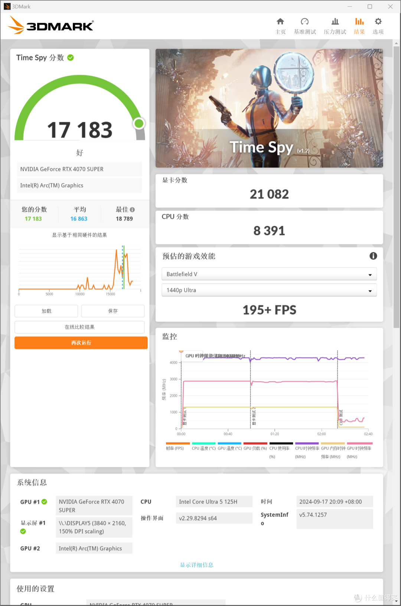Screen dimensions: 401x606
Task: Click the orange 再次运行 button
Action: click(81, 343)
